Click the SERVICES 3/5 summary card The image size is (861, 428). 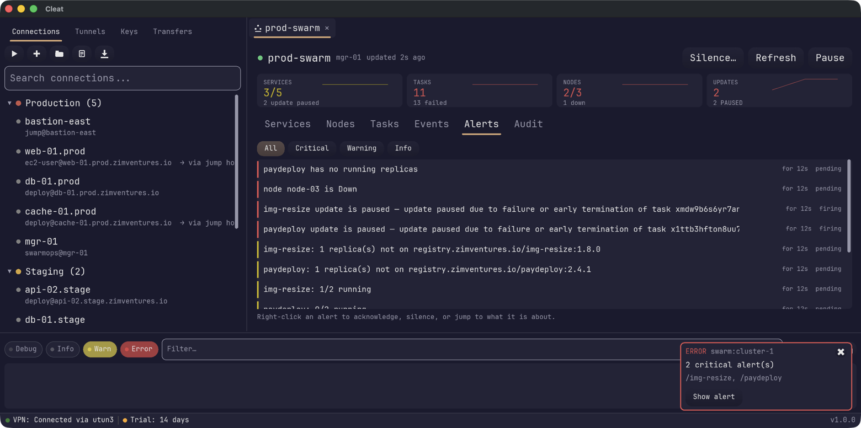tap(329, 90)
